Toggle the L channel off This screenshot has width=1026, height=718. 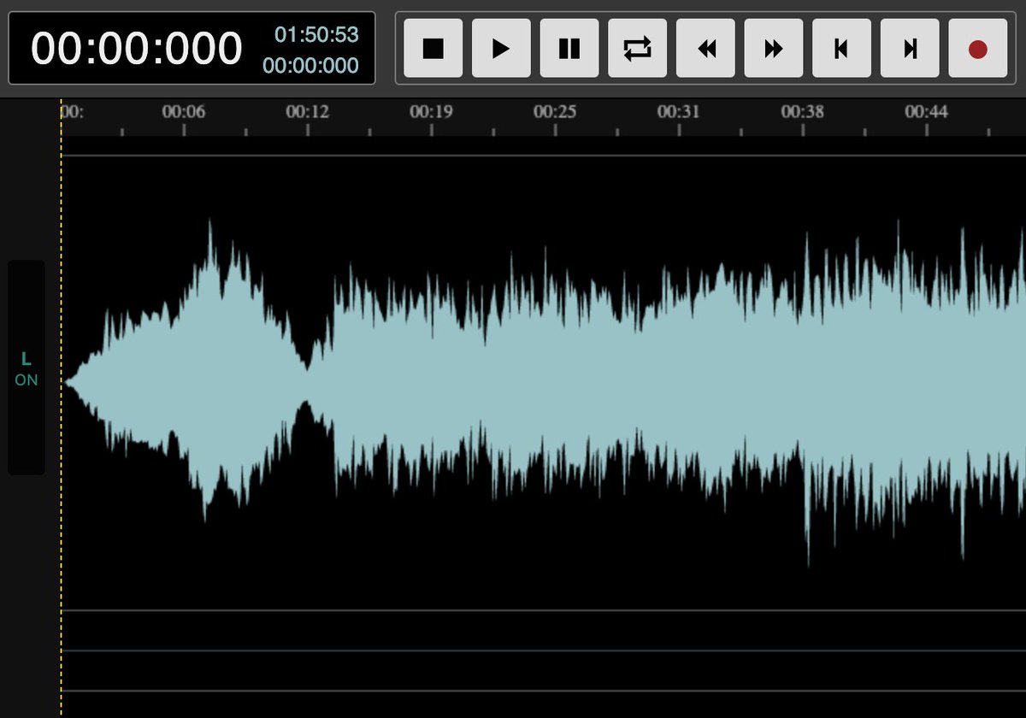(27, 379)
